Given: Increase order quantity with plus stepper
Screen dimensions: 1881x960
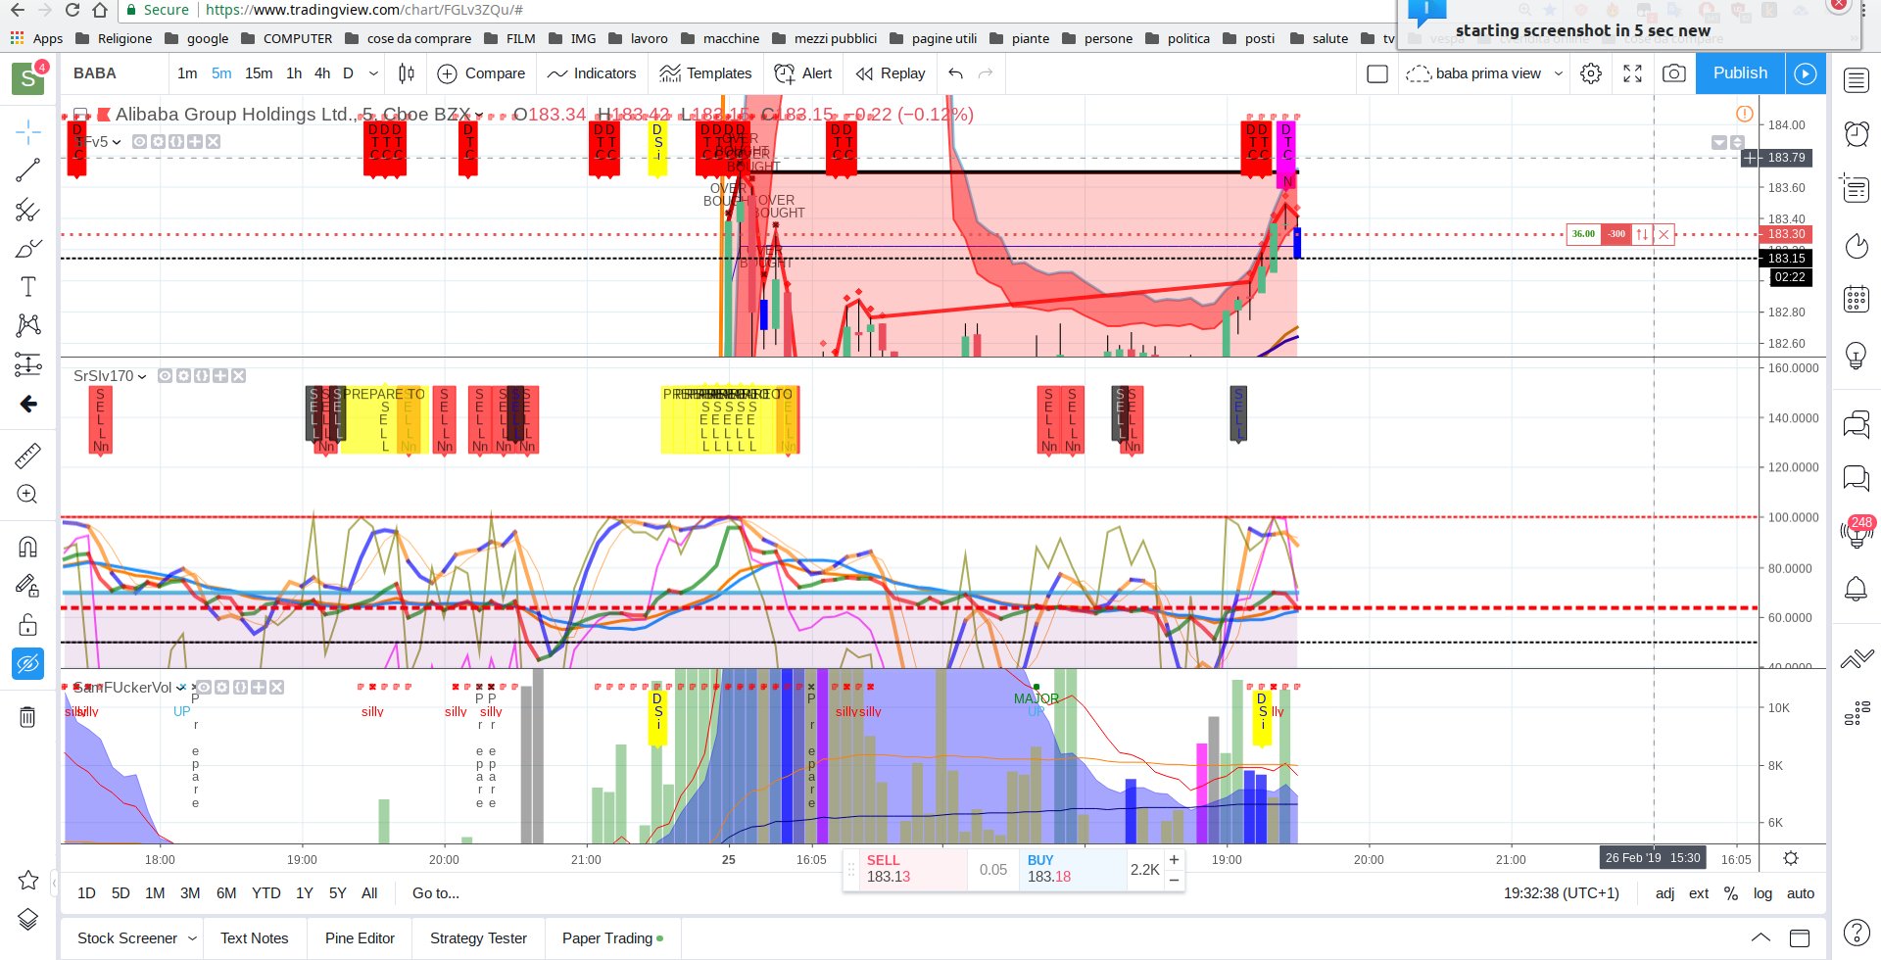Looking at the screenshot, I should pyautogui.click(x=1174, y=860).
